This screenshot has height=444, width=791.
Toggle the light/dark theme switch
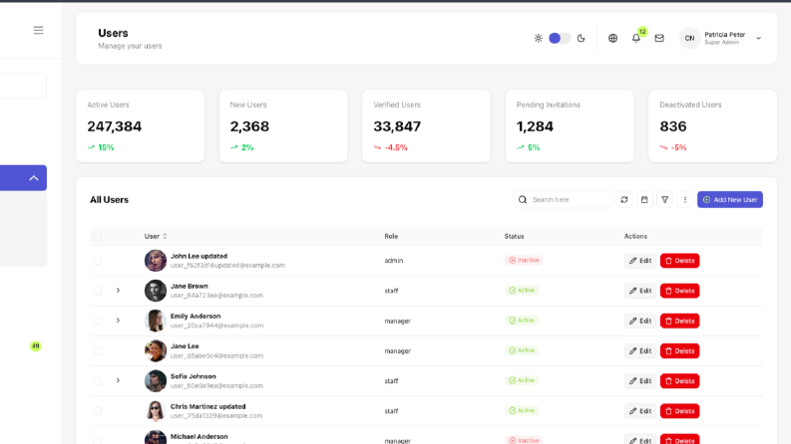pyautogui.click(x=560, y=38)
